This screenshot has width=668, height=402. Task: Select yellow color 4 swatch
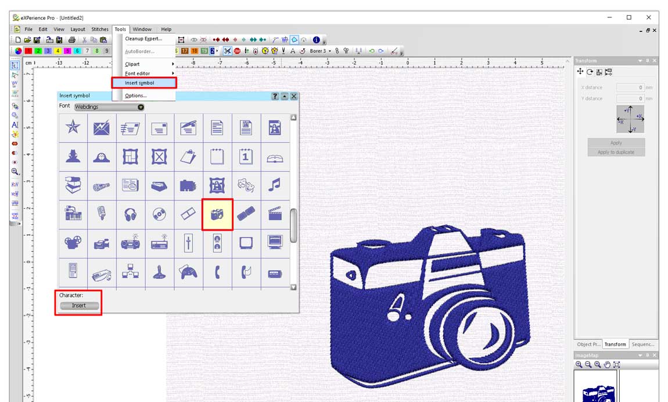pos(58,51)
